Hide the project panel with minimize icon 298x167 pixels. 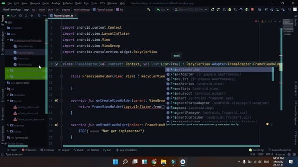coord(45,15)
